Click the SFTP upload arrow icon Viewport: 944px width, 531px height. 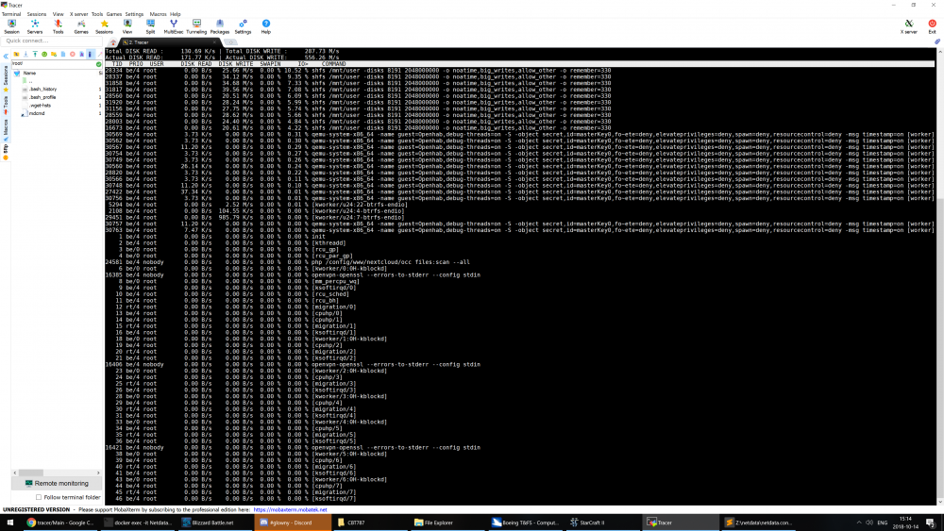coord(35,54)
